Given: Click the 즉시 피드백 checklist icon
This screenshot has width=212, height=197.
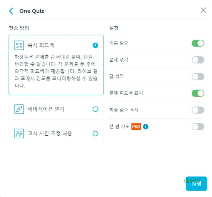Looking at the screenshot, I should pos(19,45).
